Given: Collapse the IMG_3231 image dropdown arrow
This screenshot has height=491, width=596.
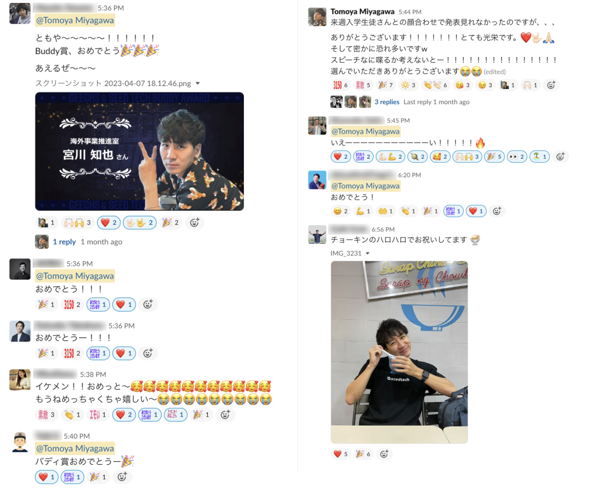Looking at the screenshot, I should [368, 253].
